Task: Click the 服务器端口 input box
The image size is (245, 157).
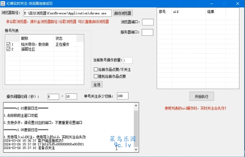Action: pos(147,32)
